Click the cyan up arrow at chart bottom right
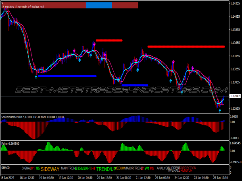Screen dimensions: 242x181 [220, 110]
